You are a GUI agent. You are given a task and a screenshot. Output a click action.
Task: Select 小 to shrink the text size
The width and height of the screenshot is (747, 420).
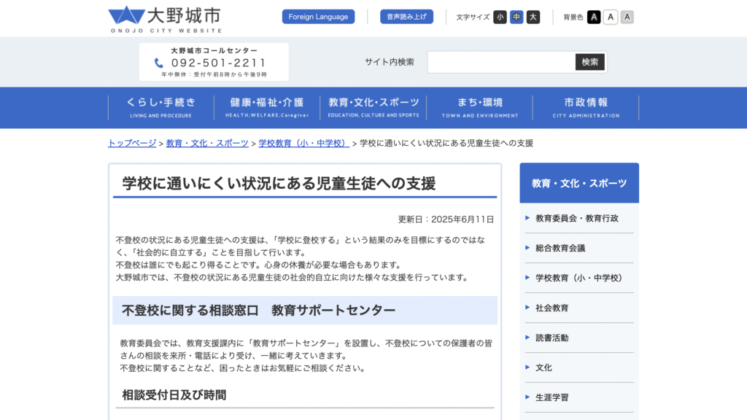tap(500, 16)
